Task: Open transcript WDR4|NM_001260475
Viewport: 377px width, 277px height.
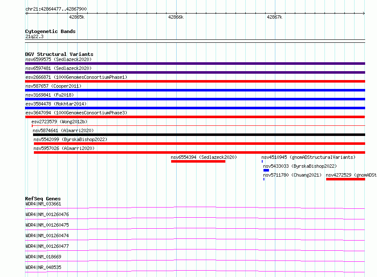Action: point(47,225)
